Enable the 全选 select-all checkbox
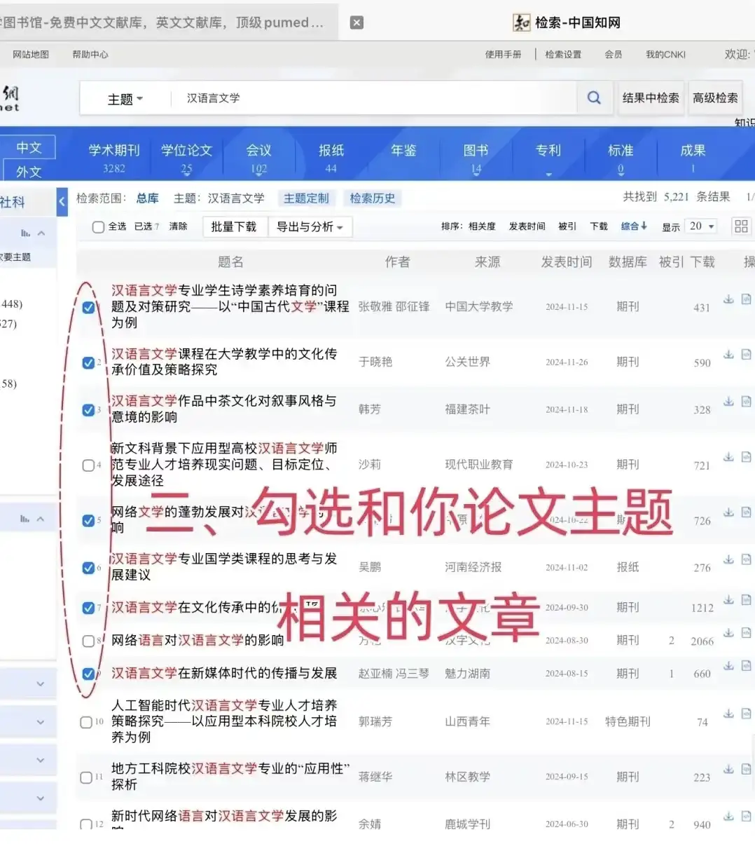This screenshot has width=755, height=844. pyautogui.click(x=98, y=226)
